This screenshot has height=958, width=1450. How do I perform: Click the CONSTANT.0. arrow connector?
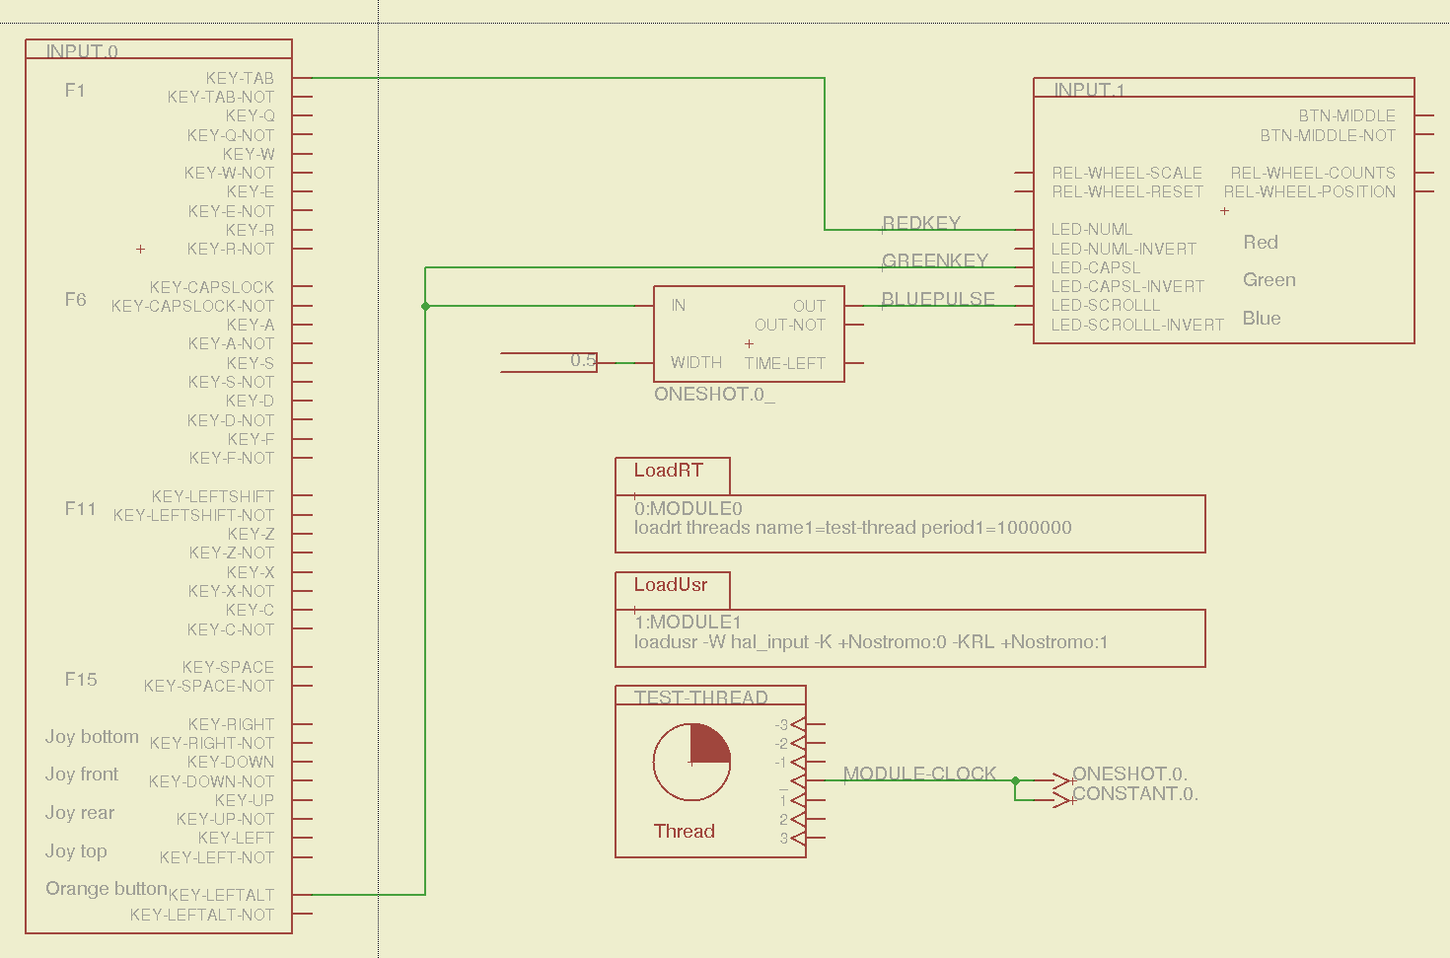[1061, 799]
